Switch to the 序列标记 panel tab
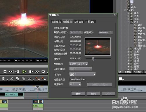The width and height of the screenshot is (146, 112). [138, 72]
